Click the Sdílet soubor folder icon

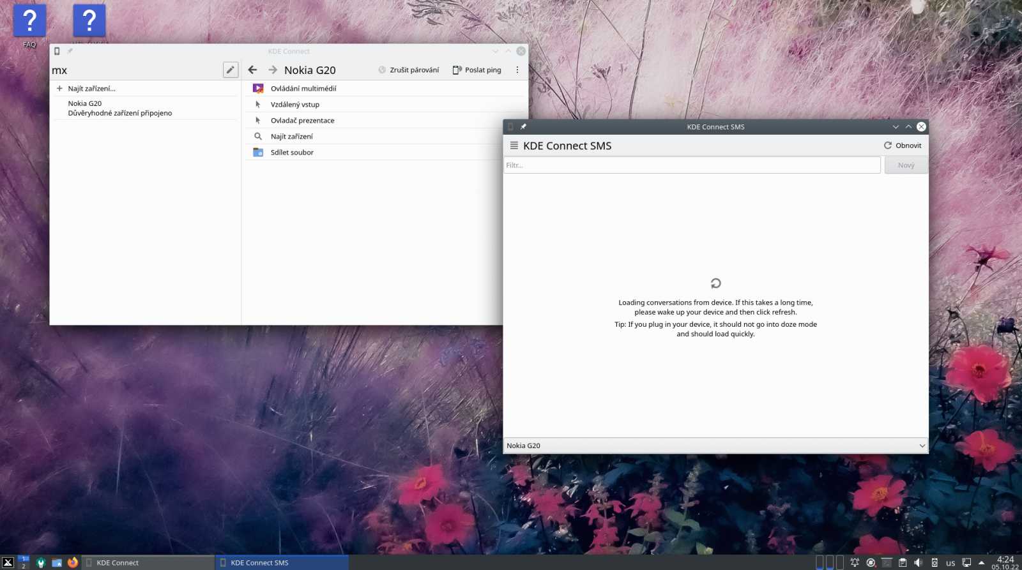pos(258,152)
